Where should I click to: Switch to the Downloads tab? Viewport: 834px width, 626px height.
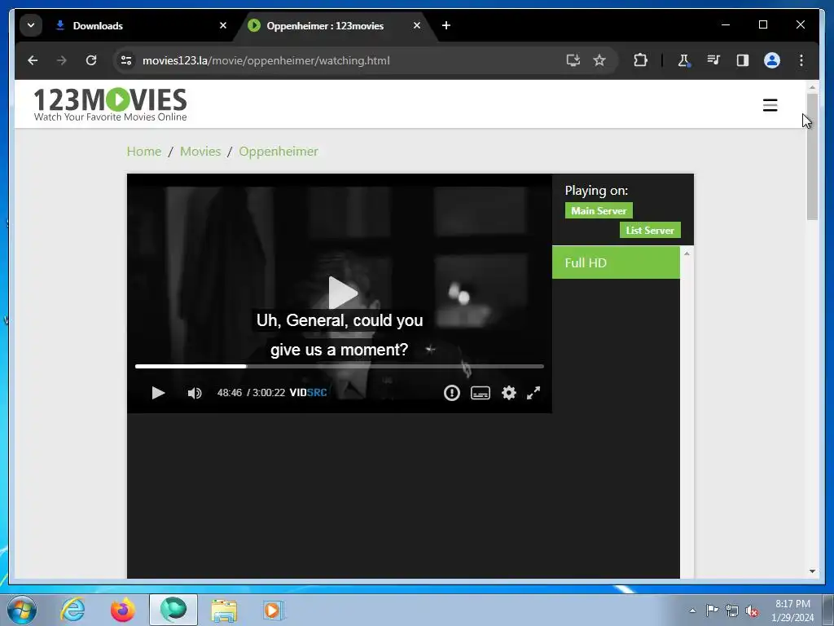point(141,25)
